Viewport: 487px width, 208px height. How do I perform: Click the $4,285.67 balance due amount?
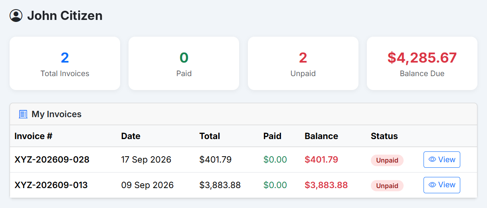(x=422, y=58)
